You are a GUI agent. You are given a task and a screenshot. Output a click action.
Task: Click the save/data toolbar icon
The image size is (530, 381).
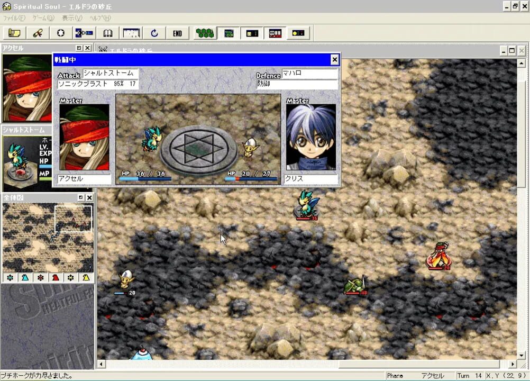(85, 33)
